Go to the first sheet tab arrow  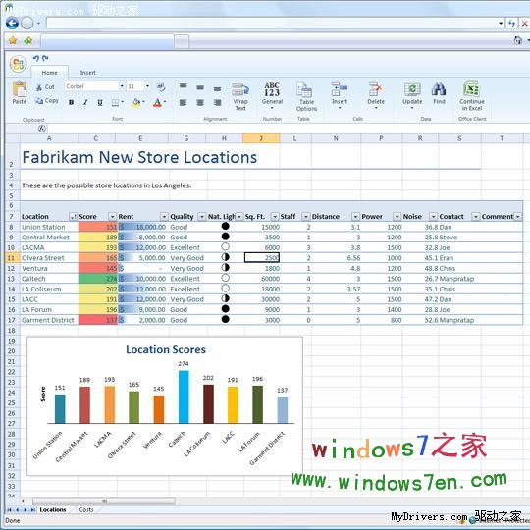tap(9, 509)
